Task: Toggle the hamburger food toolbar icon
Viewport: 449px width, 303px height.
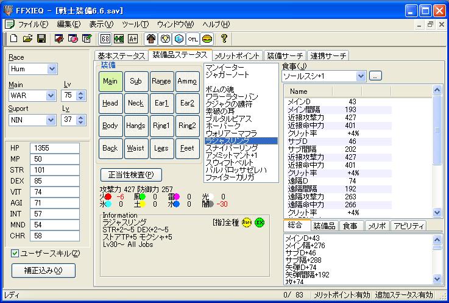Action: pos(207,38)
